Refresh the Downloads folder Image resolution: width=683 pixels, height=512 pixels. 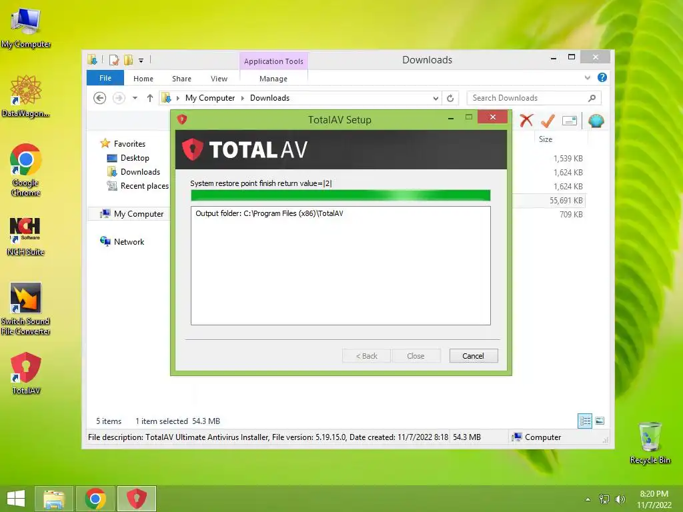(x=450, y=99)
